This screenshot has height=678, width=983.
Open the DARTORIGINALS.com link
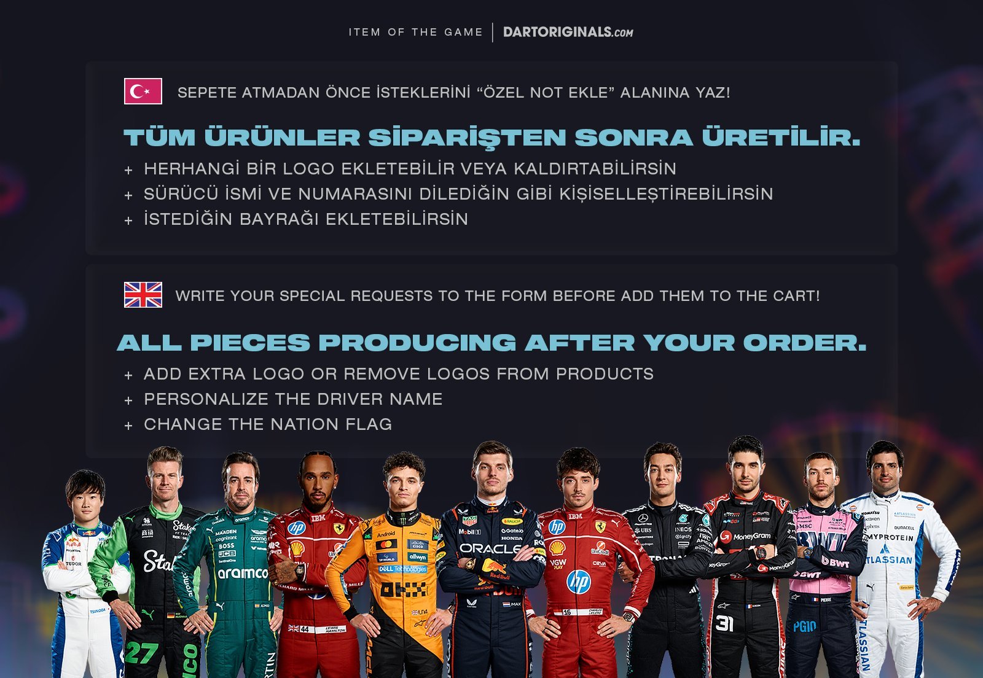point(568,32)
